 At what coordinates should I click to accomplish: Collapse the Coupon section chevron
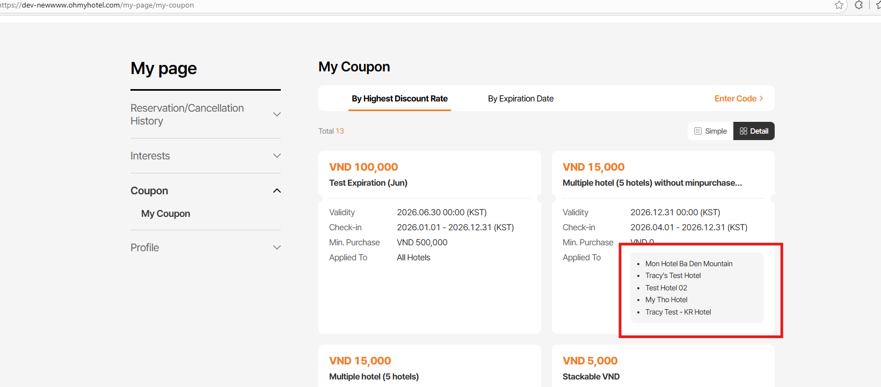coord(277,191)
